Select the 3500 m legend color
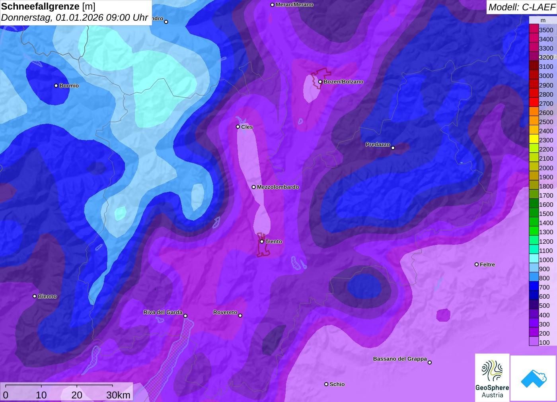The height and width of the screenshot is (402, 557). pos(534,29)
